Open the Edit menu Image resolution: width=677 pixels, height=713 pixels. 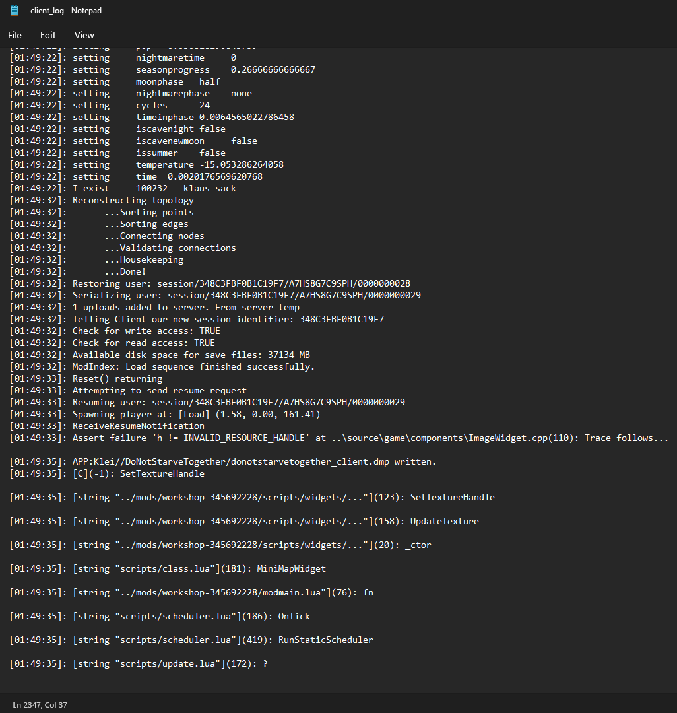tap(48, 35)
